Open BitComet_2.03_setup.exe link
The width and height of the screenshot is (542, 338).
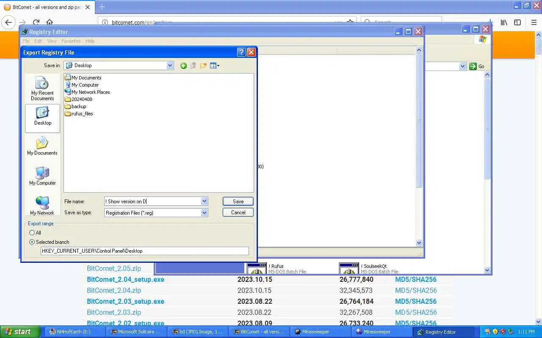point(125,301)
